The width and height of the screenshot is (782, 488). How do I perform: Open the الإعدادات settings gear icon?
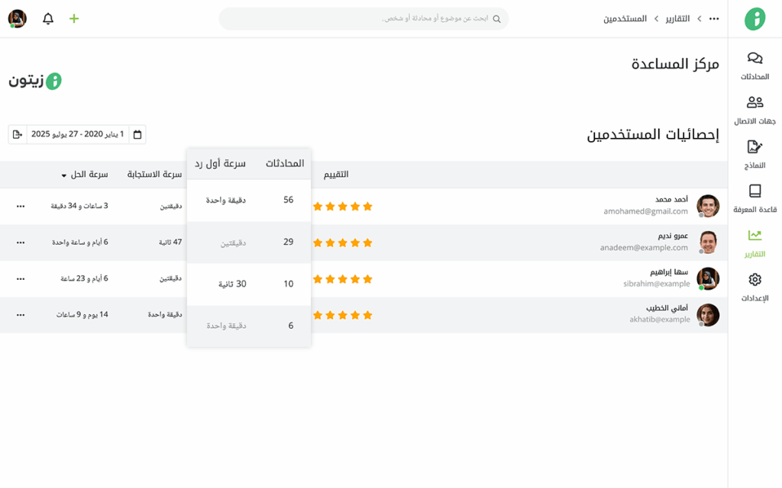tap(755, 279)
